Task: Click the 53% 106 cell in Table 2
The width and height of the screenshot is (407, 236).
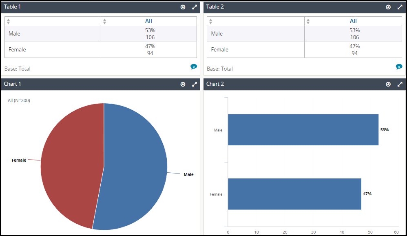Action: (x=353, y=34)
